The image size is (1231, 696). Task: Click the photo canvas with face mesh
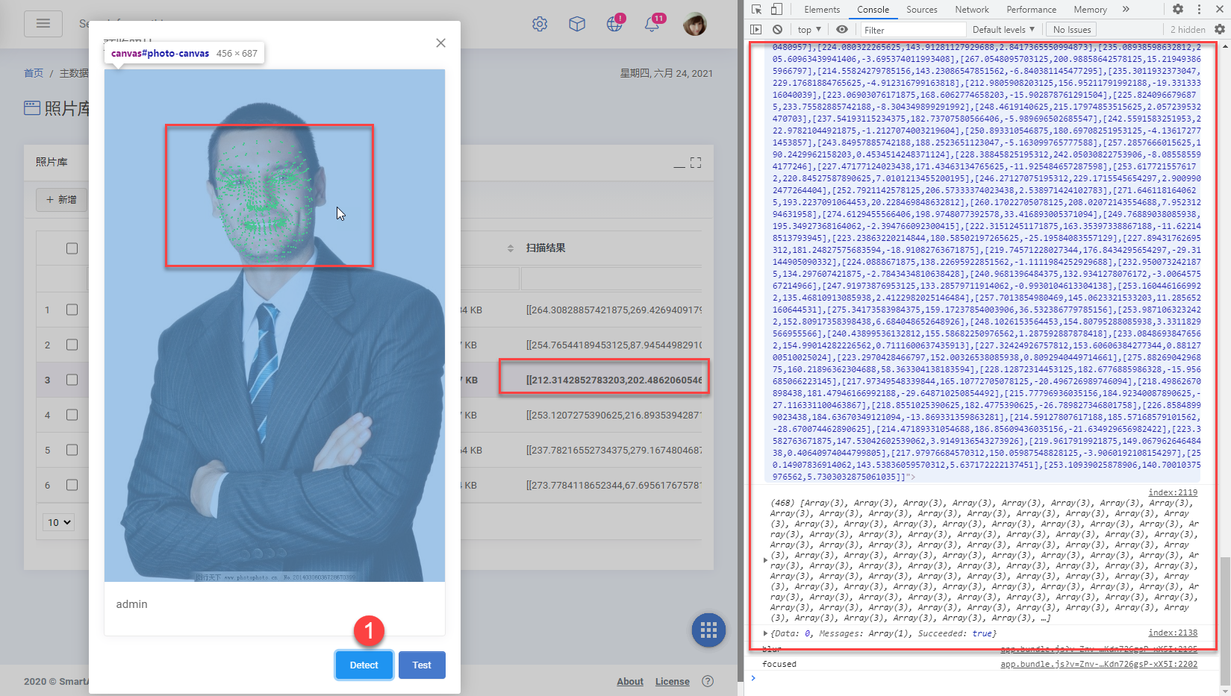point(275,325)
